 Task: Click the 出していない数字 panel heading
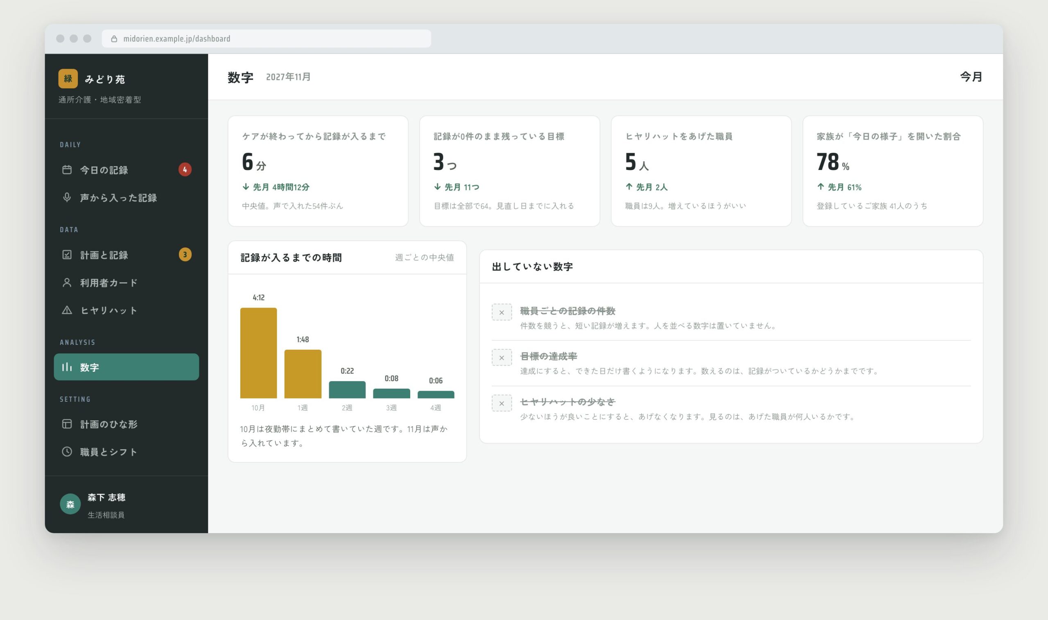[x=532, y=267]
